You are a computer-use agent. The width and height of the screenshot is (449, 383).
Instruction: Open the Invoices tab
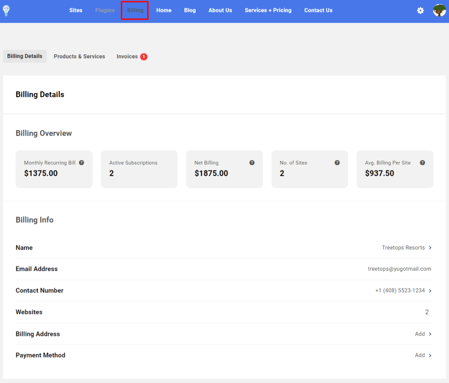tap(127, 56)
